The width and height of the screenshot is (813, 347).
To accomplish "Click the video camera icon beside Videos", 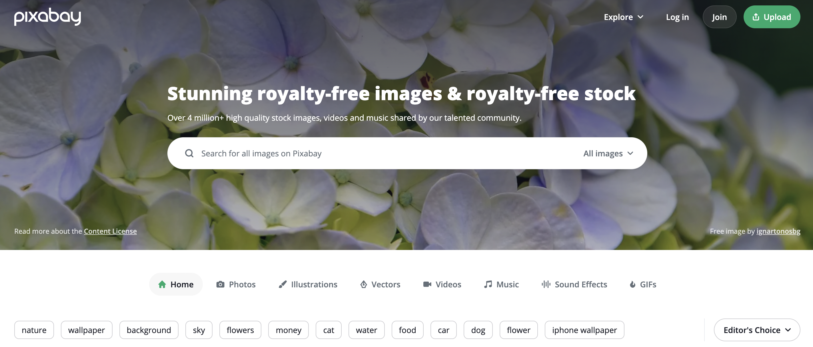I will tap(427, 284).
